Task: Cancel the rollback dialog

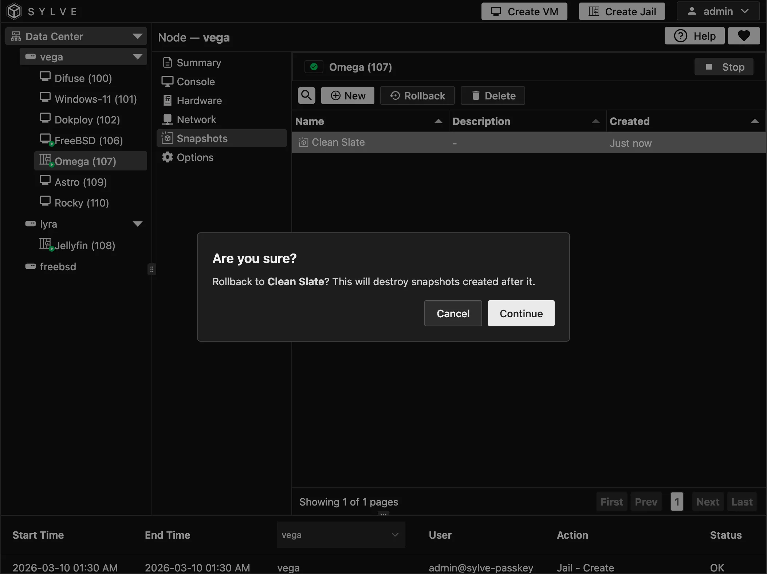Action: coord(453,313)
